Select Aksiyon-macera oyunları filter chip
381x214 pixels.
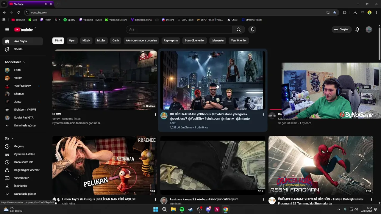point(141,40)
